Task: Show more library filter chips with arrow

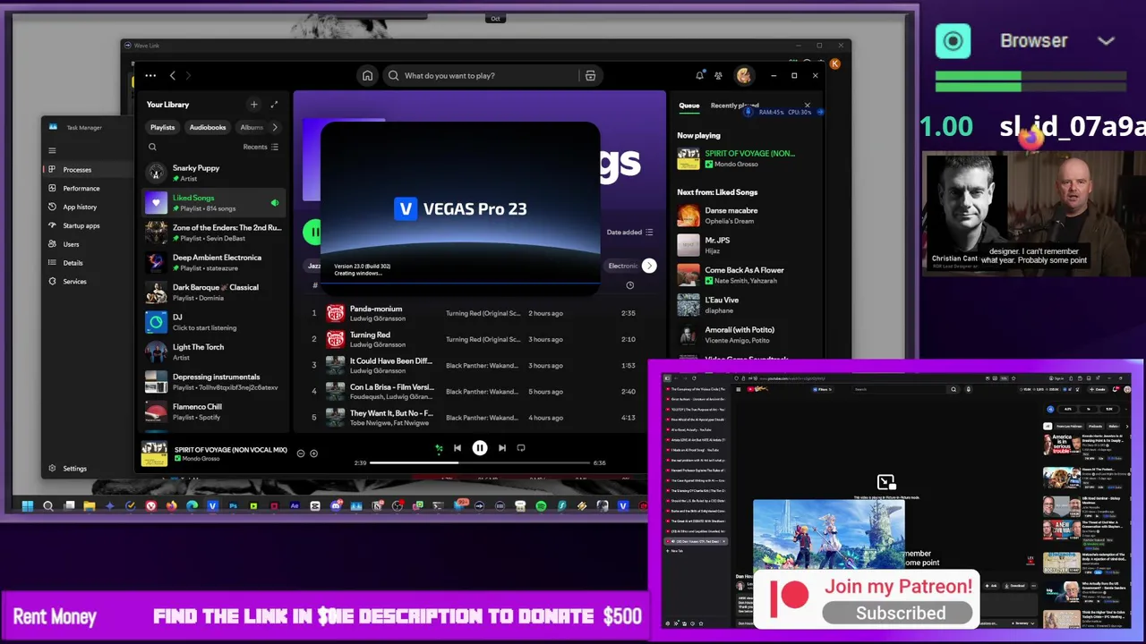Action: (x=275, y=127)
